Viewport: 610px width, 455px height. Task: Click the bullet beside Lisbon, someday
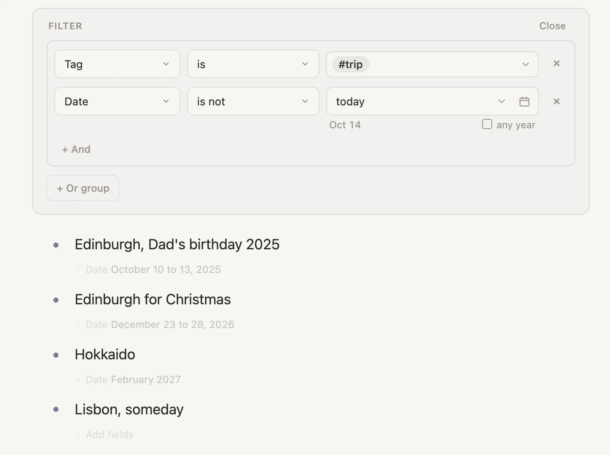click(x=56, y=409)
